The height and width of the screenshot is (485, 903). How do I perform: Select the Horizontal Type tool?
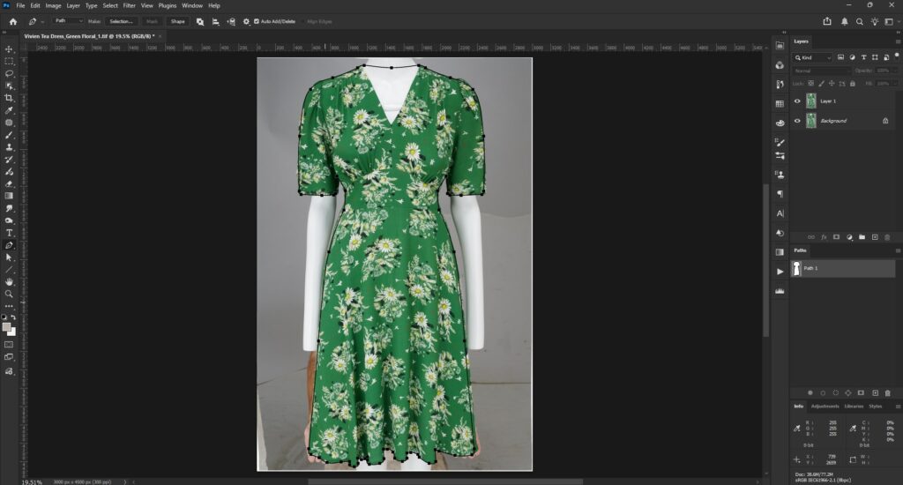[9, 233]
